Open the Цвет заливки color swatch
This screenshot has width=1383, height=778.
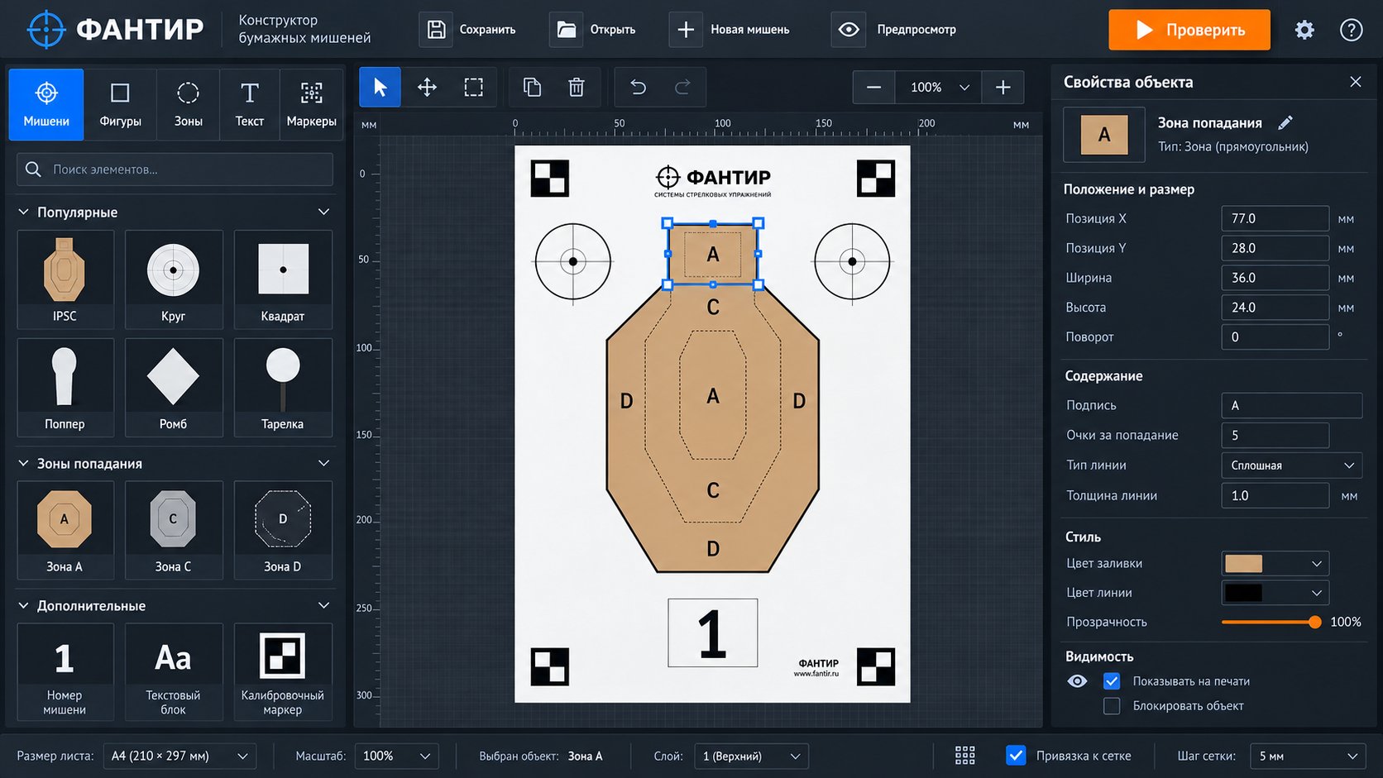click(1275, 564)
